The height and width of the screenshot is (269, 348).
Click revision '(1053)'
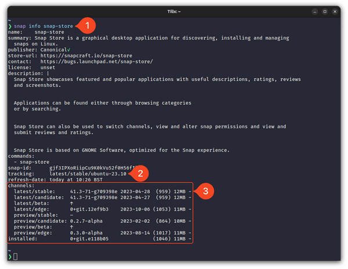point(162,209)
